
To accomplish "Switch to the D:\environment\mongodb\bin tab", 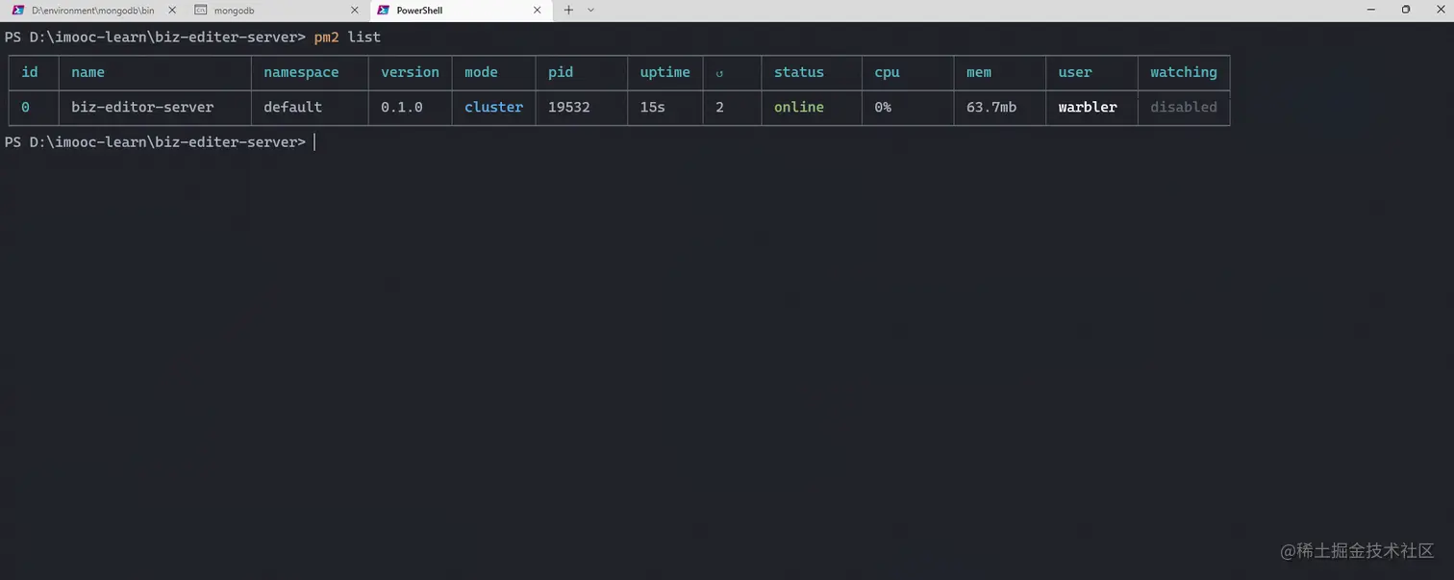I will [x=92, y=10].
